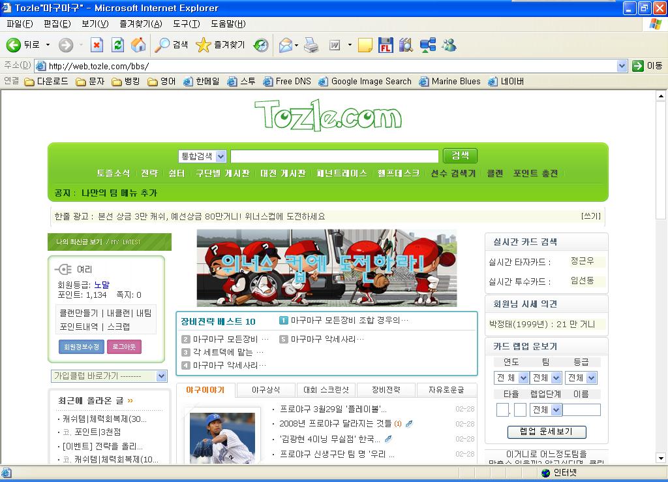The image size is (668, 482).
Task: Open the 등급 grade dropdown
Action: click(581, 378)
